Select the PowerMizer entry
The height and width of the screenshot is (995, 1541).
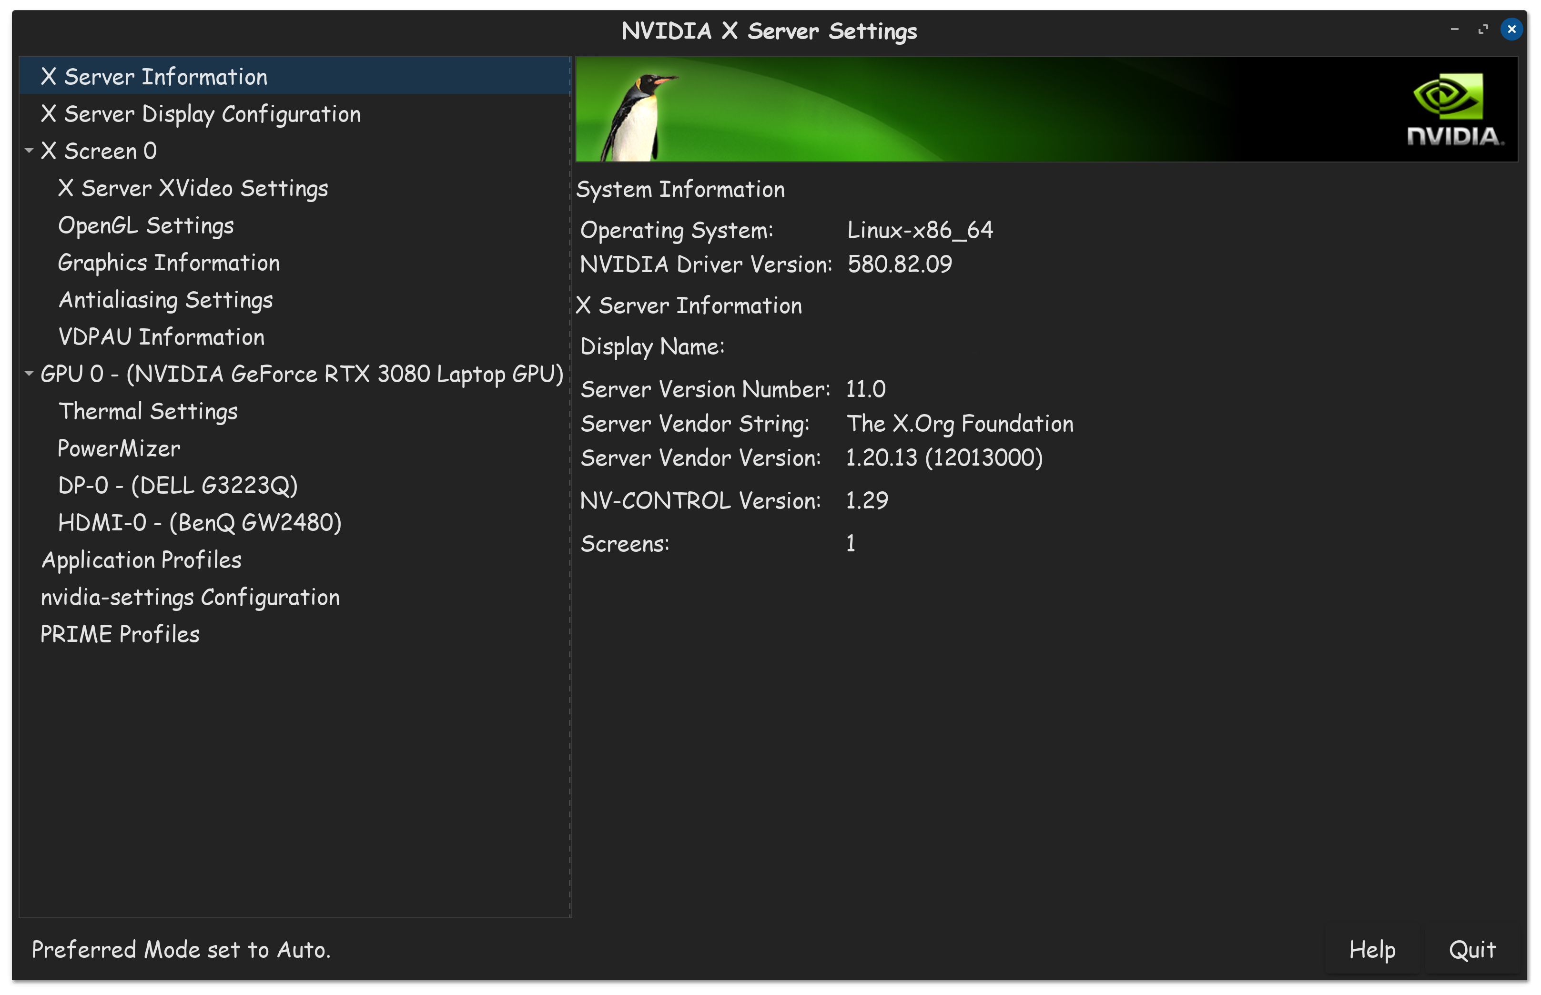tap(119, 448)
